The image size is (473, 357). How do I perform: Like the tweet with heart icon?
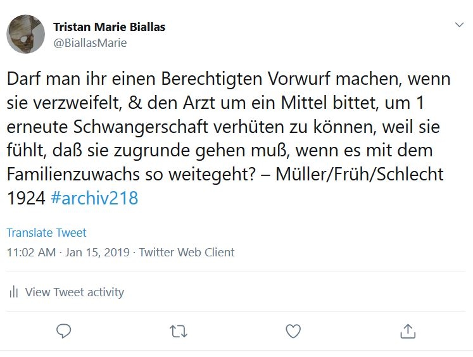pyautogui.click(x=293, y=331)
